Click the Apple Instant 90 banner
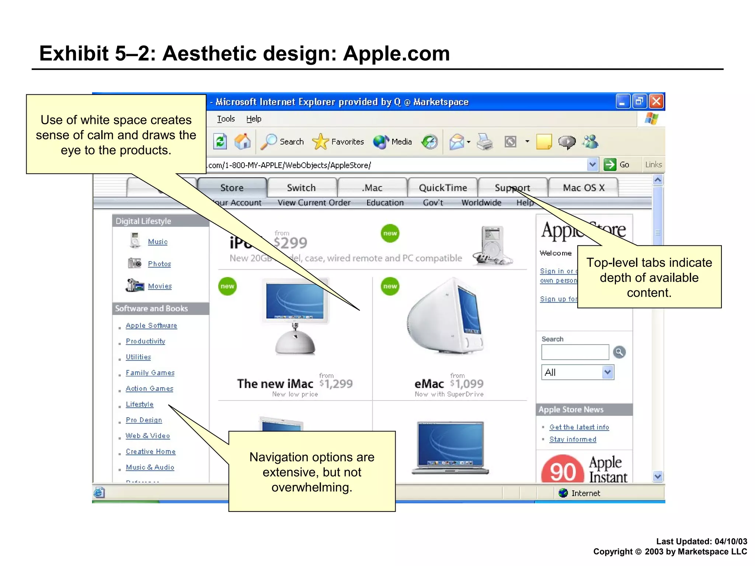 tap(584, 468)
